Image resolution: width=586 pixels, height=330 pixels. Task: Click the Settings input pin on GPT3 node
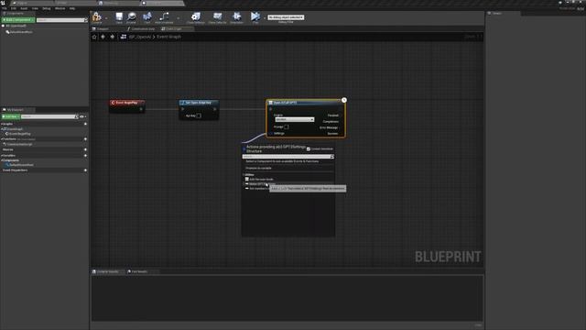[x=271, y=133]
